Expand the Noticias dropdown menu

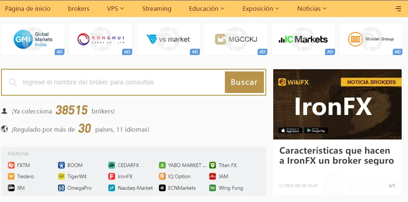tap(312, 9)
